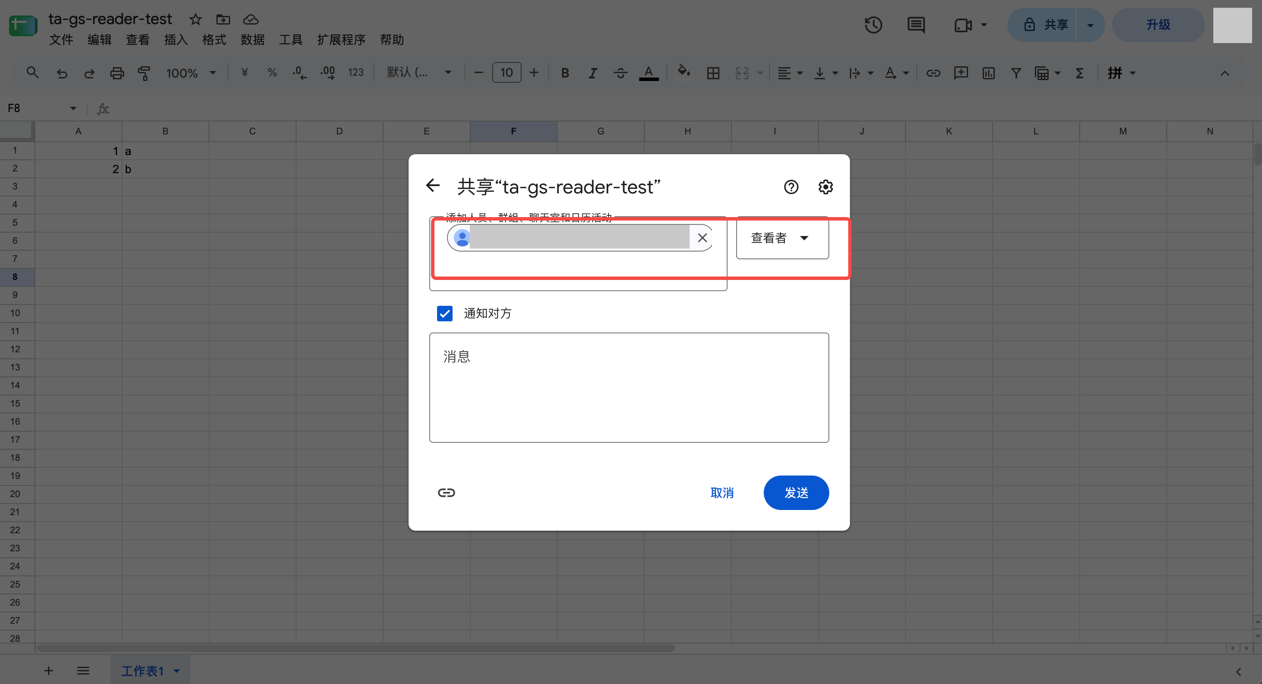This screenshot has width=1262, height=684.
Task: Remove the added recipient chip
Action: point(702,238)
